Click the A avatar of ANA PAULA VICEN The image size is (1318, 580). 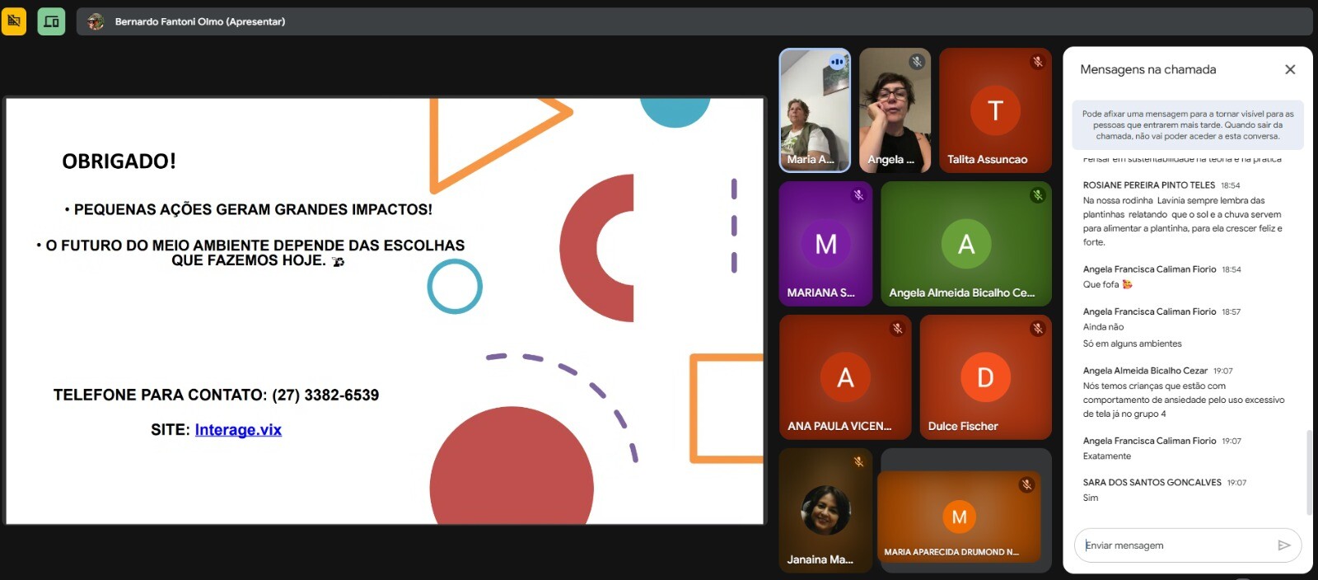[845, 377]
